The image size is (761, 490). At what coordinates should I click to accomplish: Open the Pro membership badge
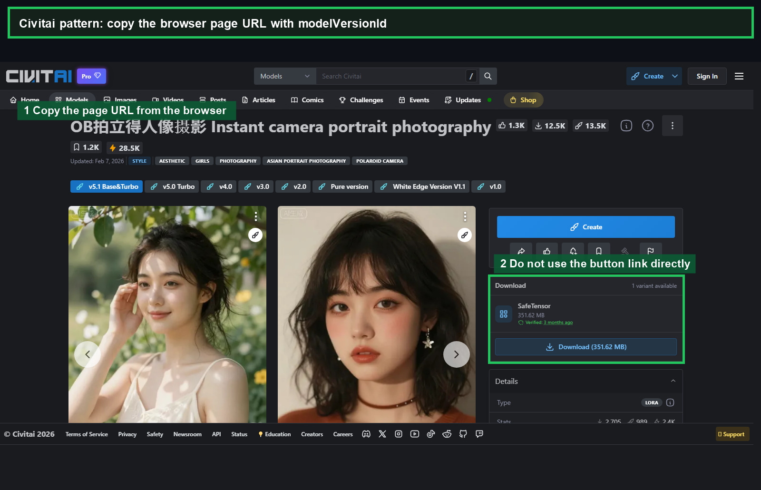(91, 76)
